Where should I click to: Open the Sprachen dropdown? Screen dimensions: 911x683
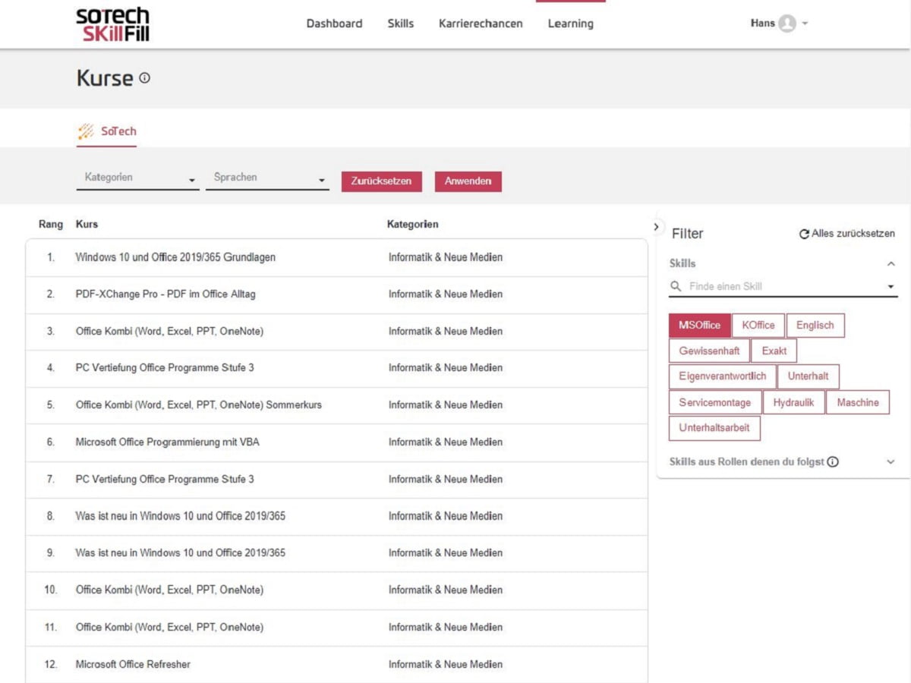(267, 178)
